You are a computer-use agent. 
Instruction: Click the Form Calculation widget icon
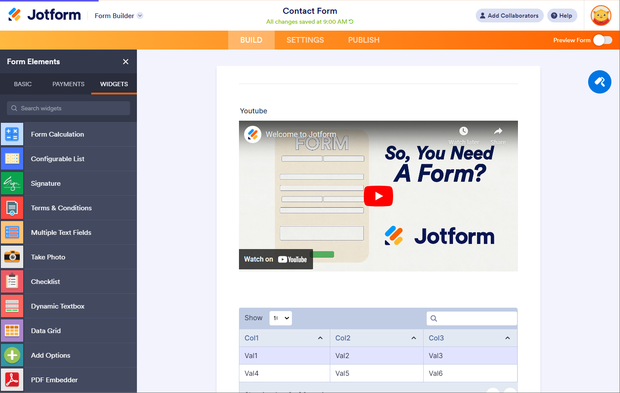point(12,134)
